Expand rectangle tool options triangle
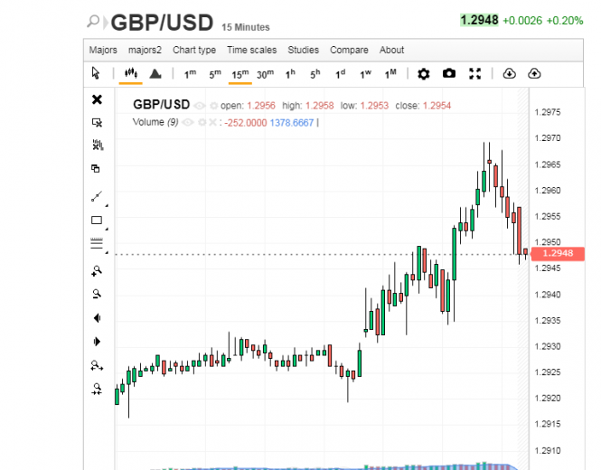 [107, 230]
